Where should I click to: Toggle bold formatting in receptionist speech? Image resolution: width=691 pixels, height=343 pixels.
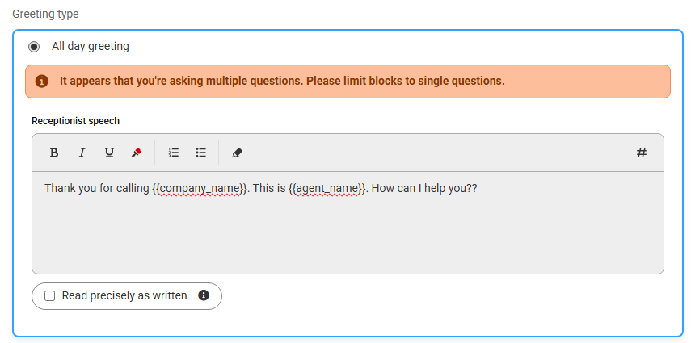[54, 153]
